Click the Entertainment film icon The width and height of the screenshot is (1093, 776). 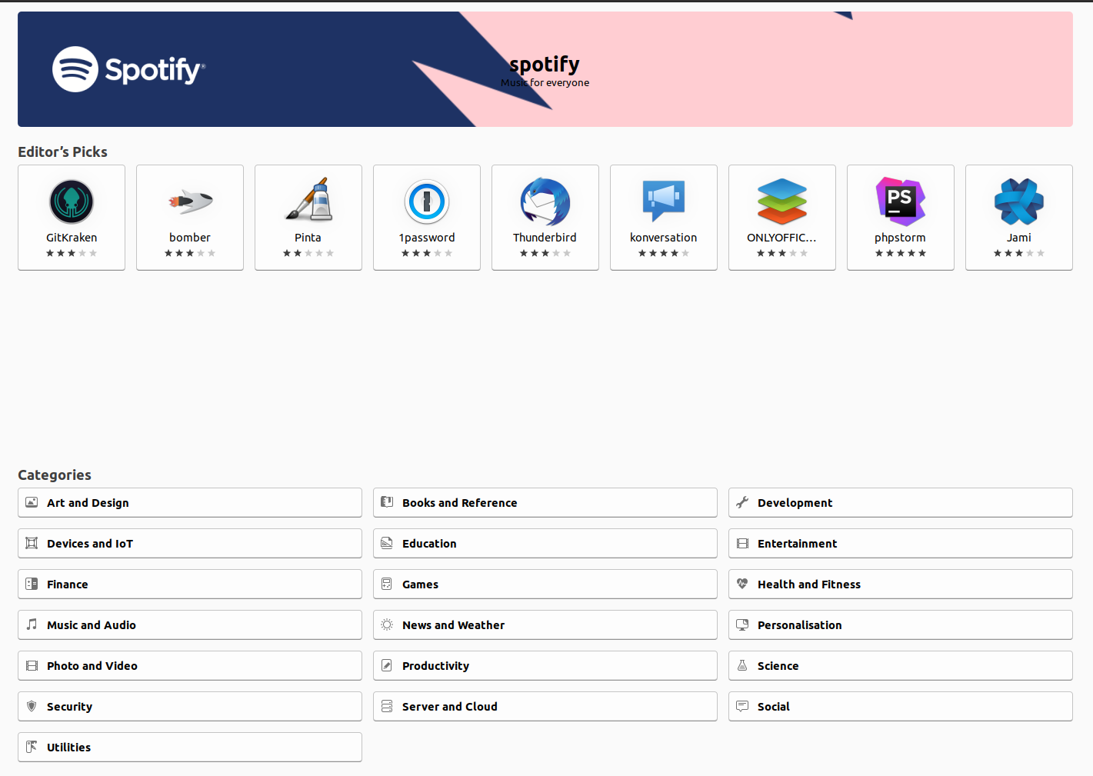click(742, 543)
